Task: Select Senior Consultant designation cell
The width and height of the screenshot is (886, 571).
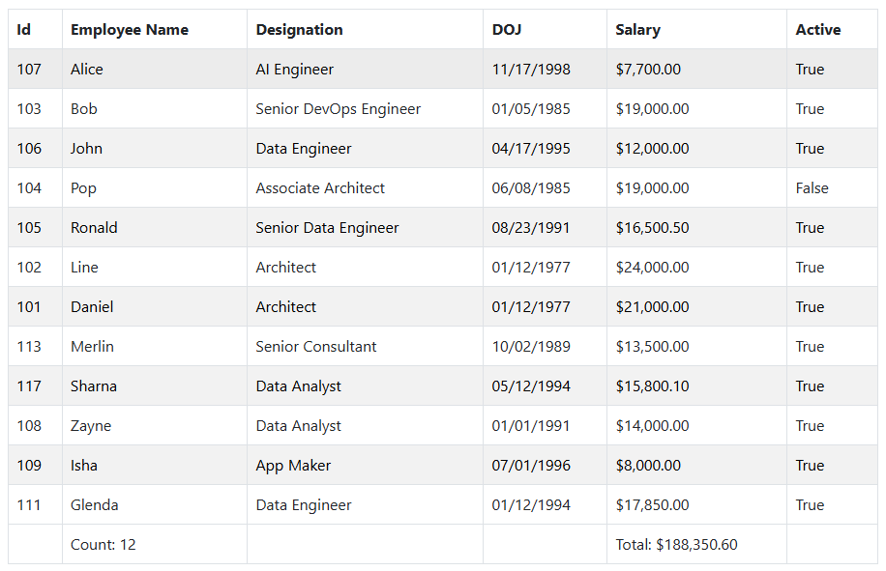Action: point(315,347)
